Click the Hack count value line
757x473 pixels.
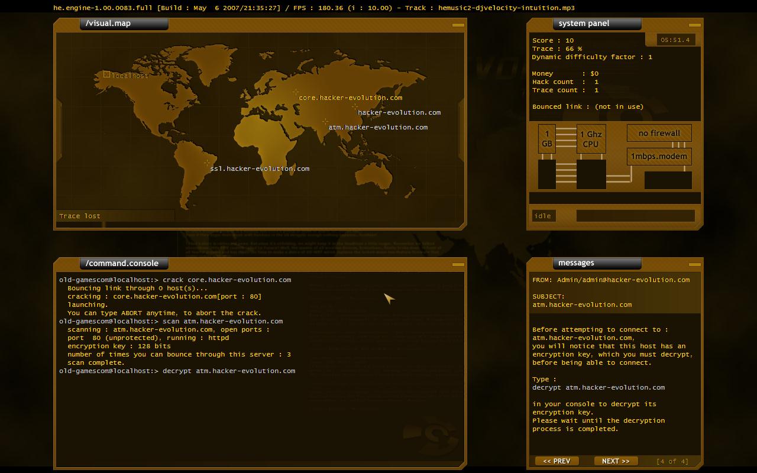tap(565, 82)
